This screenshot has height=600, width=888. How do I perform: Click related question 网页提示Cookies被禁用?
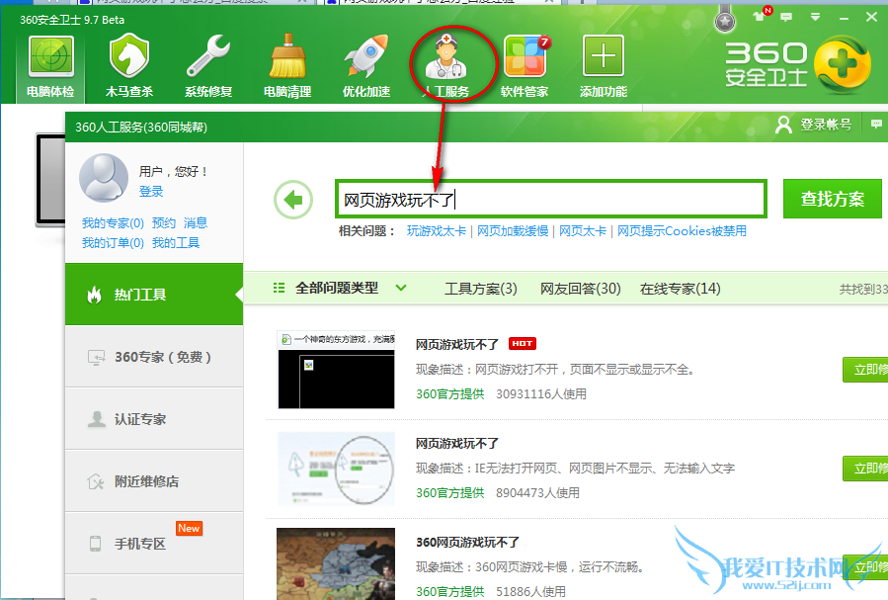(x=682, y=231)
